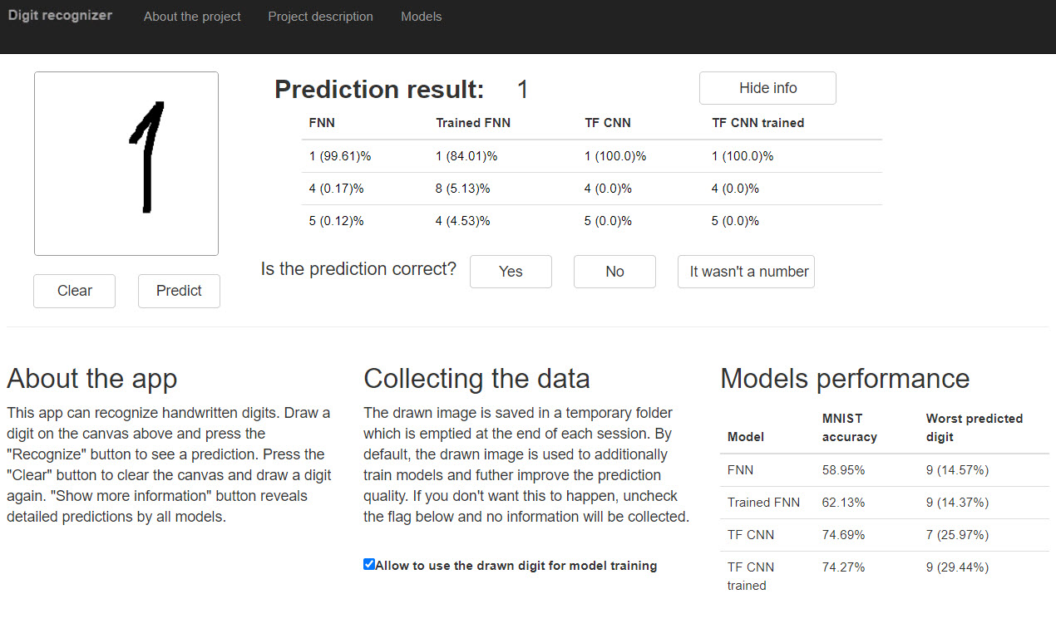The height and width of the screenshot is (638, 1056).
Task: Click the Trained FNN 84.01% prediction cell
Action: [x=466, y=156]
